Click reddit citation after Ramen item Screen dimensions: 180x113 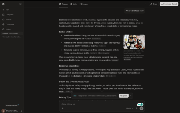(x=102, y=46)
